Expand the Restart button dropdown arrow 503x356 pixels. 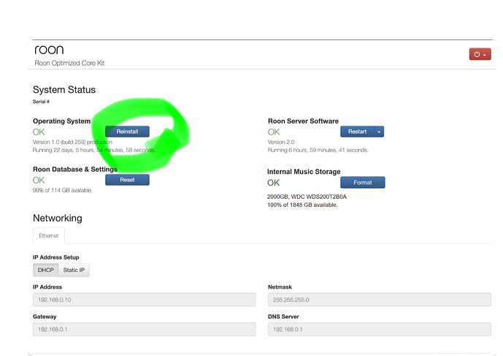point(379,132)
